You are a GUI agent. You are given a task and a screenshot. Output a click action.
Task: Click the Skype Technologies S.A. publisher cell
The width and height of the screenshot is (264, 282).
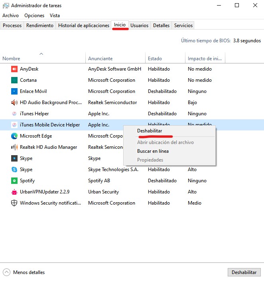click(113, 170)
